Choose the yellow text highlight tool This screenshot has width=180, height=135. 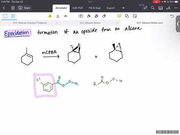50,16
